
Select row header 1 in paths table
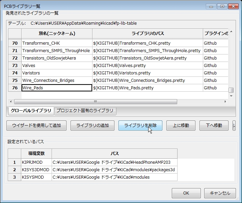coord(15,162)
